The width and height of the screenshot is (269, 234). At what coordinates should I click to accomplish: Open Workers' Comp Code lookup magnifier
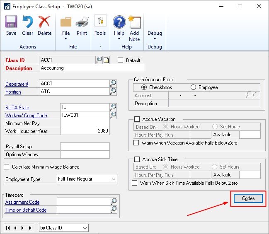coord(113,115)
